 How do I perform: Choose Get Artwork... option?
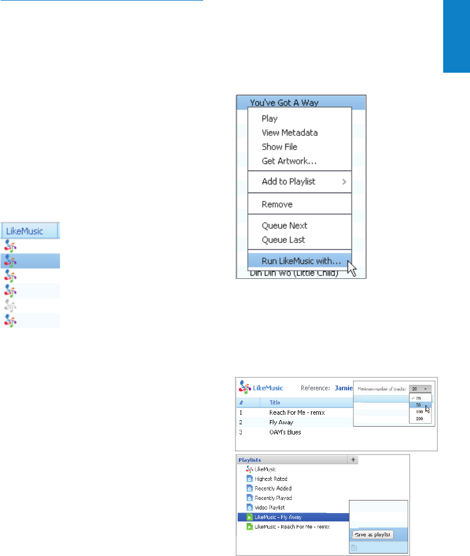[x=289, y=161]
